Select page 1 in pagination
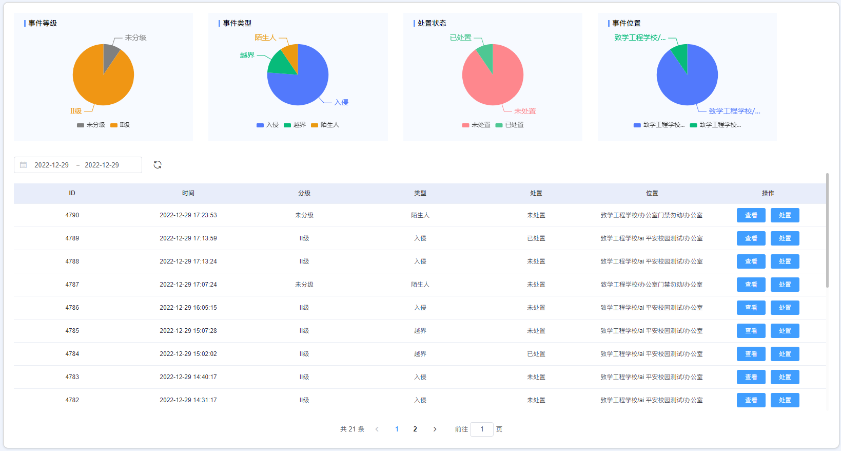The image size is (841, 451). [x=397, y=429]
